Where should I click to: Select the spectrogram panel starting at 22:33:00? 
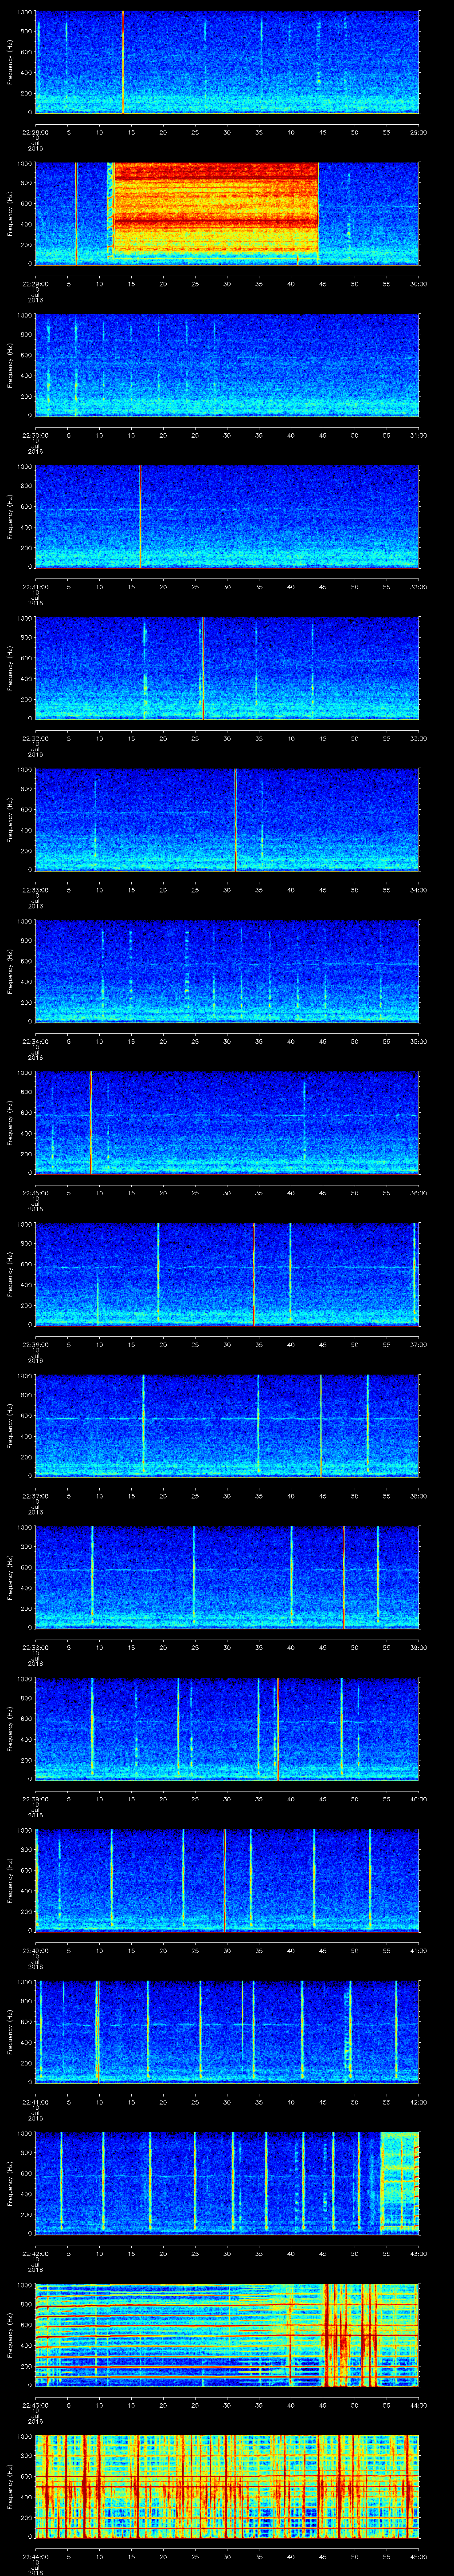[227, 820]
